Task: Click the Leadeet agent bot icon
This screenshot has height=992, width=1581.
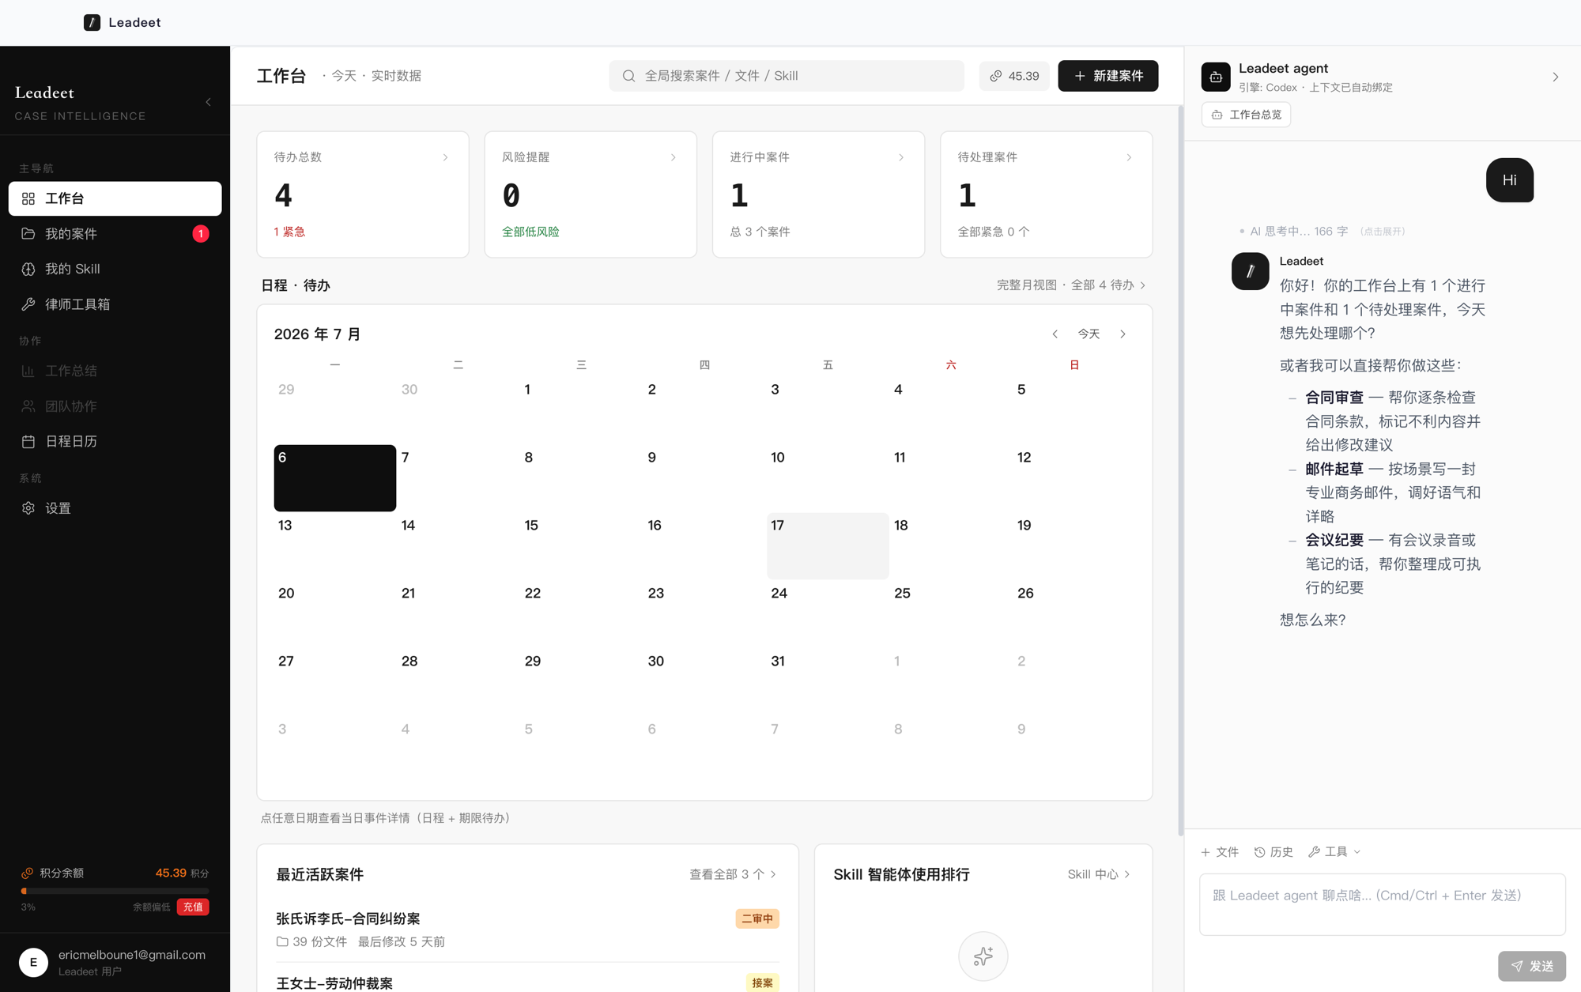Action: pos(1216,77)
